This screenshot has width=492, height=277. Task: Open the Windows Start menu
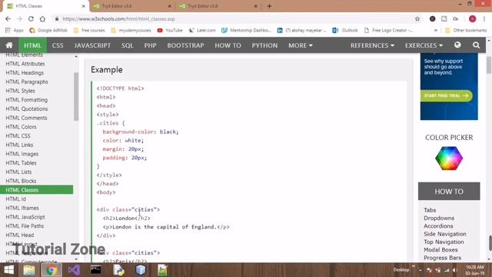click(x=8, y=270)
